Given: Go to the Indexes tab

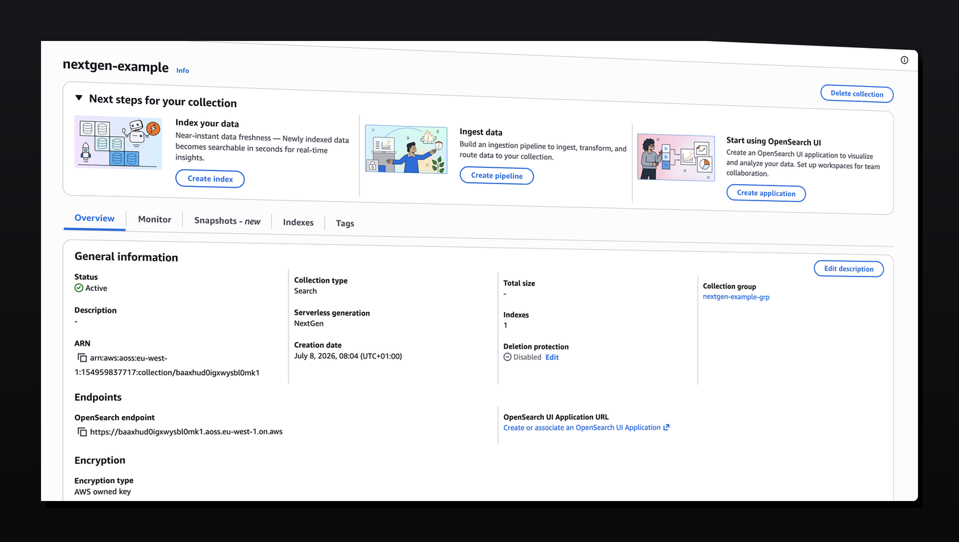Looking at the screenshot, I should point(298,222).
